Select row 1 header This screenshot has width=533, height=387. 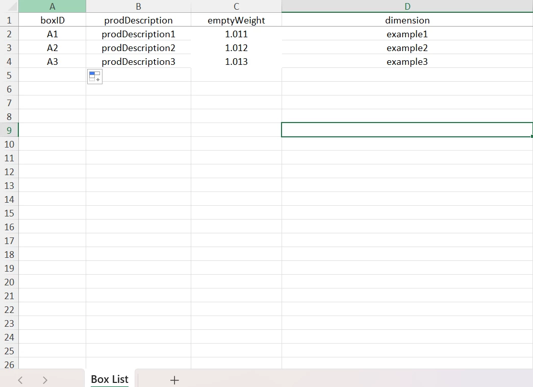(9, 20)
